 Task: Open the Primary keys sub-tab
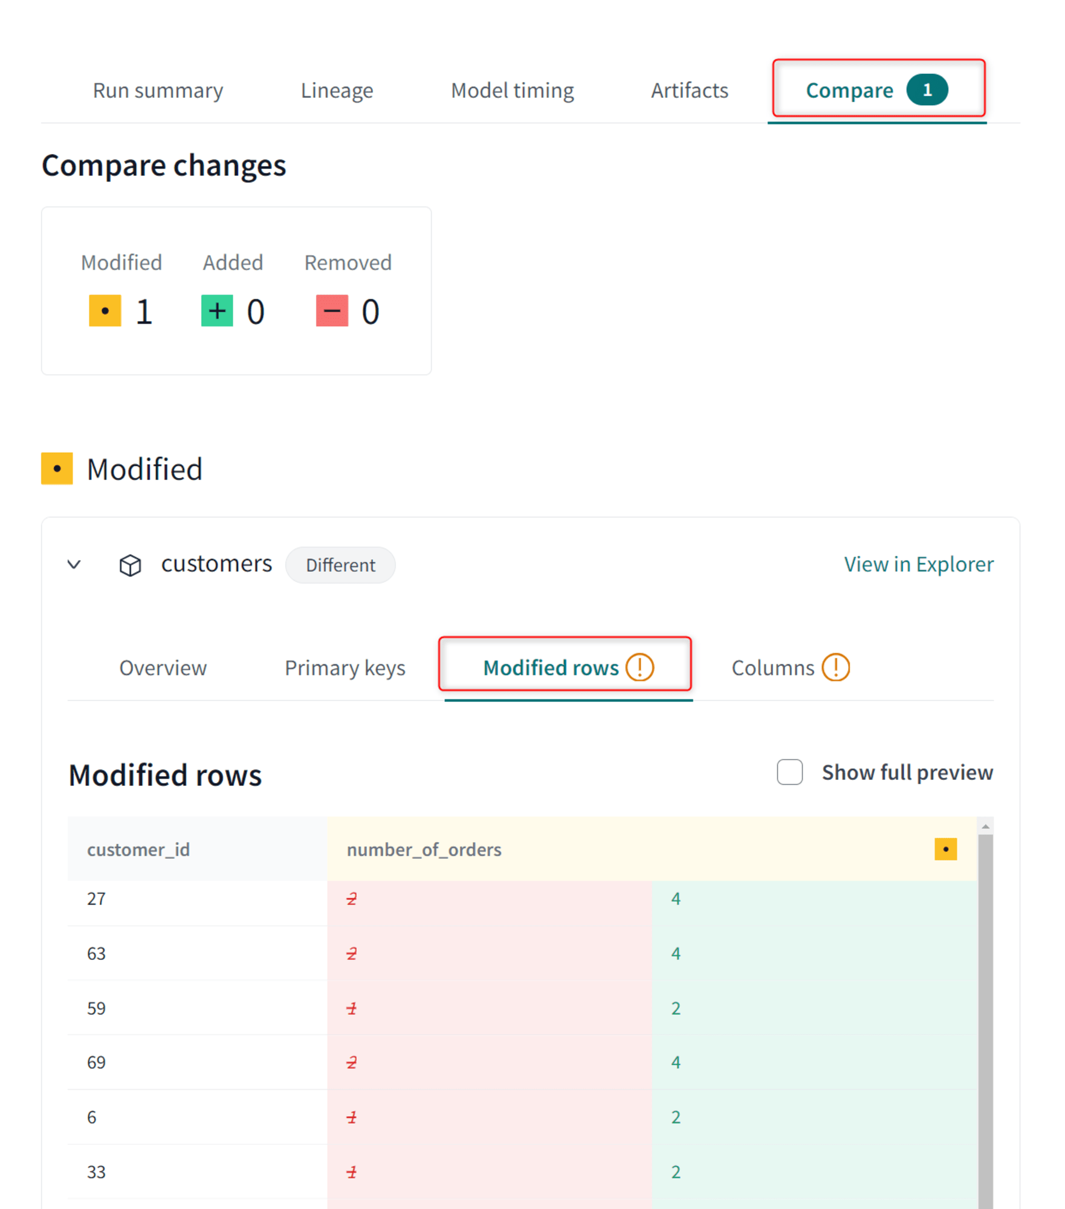click(345, 668)
